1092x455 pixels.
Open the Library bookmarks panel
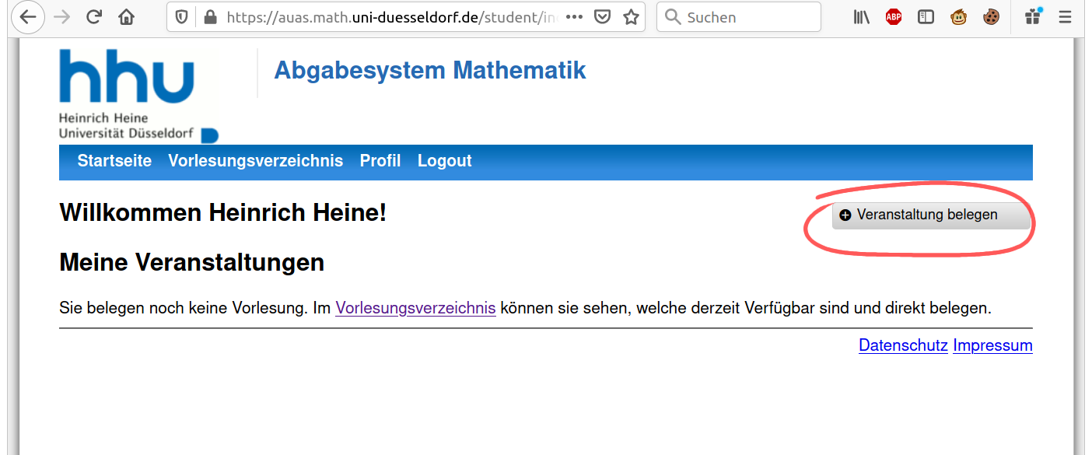(861, 17)
